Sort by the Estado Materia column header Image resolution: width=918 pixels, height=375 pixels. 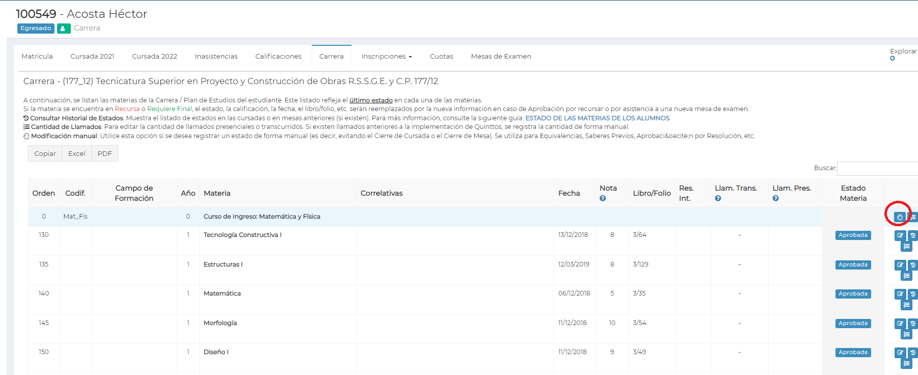853,193
